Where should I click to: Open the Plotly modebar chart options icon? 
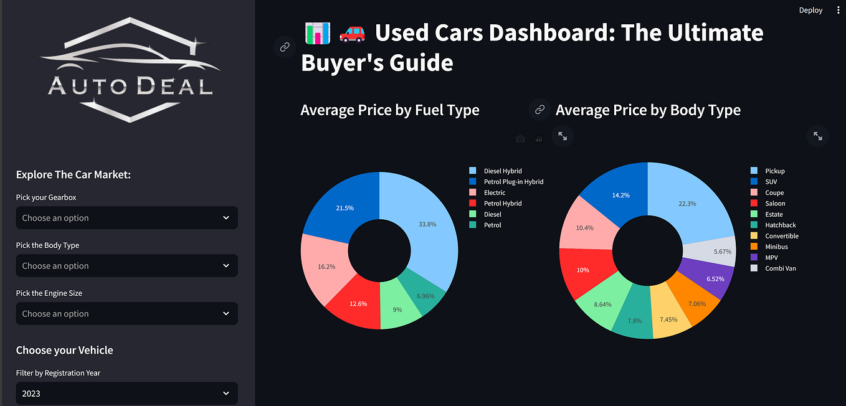539,139
